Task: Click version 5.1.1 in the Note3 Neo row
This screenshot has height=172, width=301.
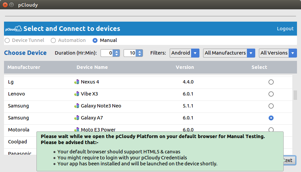Action: [188, 106]
